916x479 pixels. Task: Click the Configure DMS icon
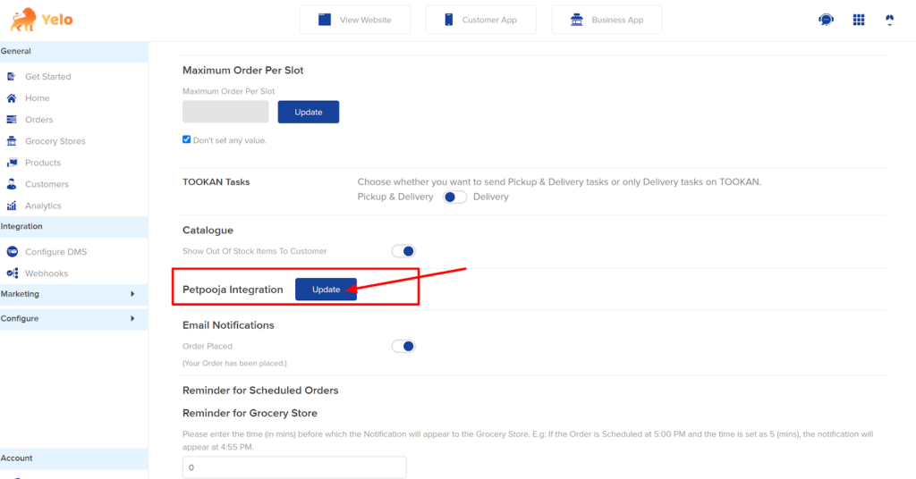[13, 251]
